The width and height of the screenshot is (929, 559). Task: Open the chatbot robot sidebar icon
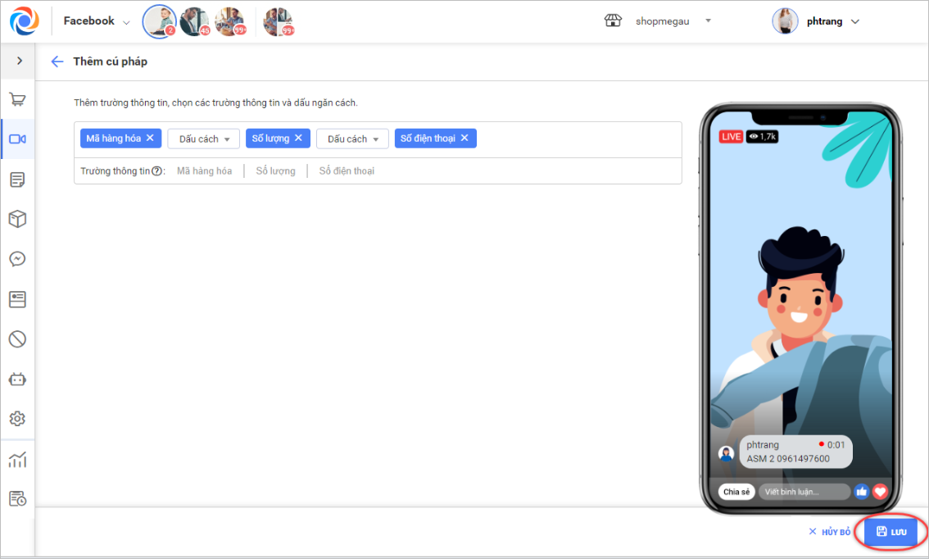(x=17, y=379)
